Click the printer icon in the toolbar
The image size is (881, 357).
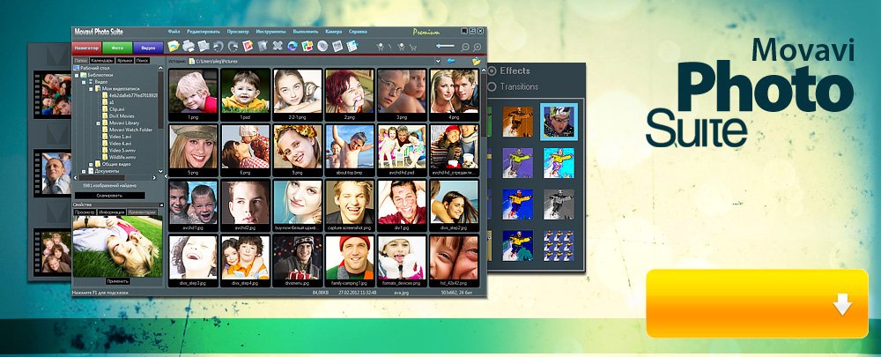(189, 46)
